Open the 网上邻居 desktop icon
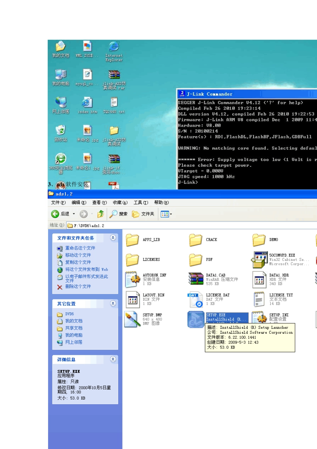 tap(61, 106)
